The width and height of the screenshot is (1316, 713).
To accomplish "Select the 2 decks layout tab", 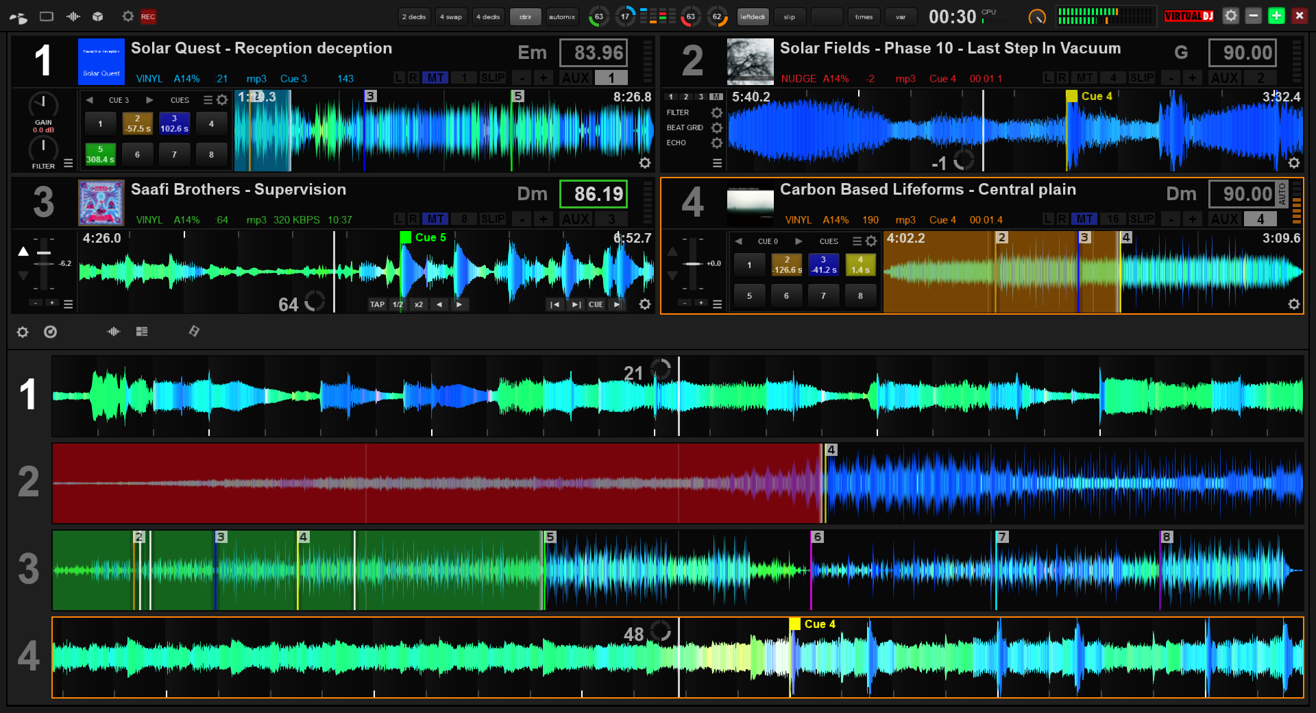I will point(413,16).
